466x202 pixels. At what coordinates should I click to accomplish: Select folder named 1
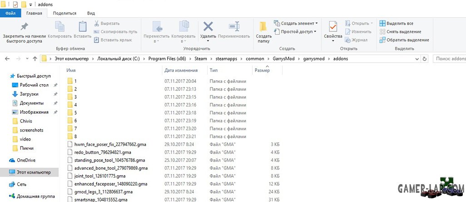click(x=72, y=81)
